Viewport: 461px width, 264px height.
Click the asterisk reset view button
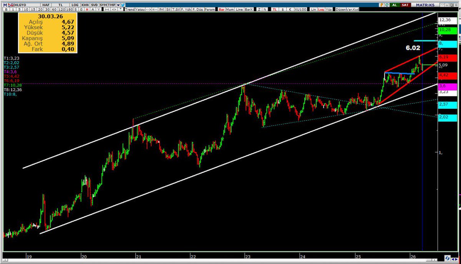click(x=121, y=9)
